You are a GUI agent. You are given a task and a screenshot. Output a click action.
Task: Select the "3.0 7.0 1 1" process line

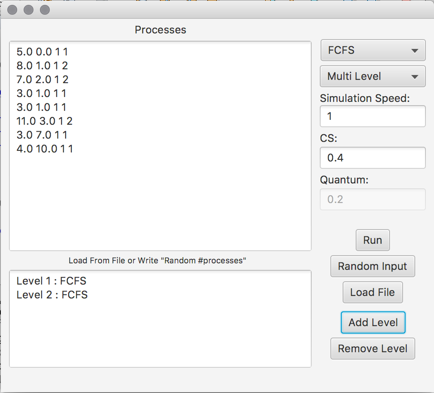pos(42,135)
